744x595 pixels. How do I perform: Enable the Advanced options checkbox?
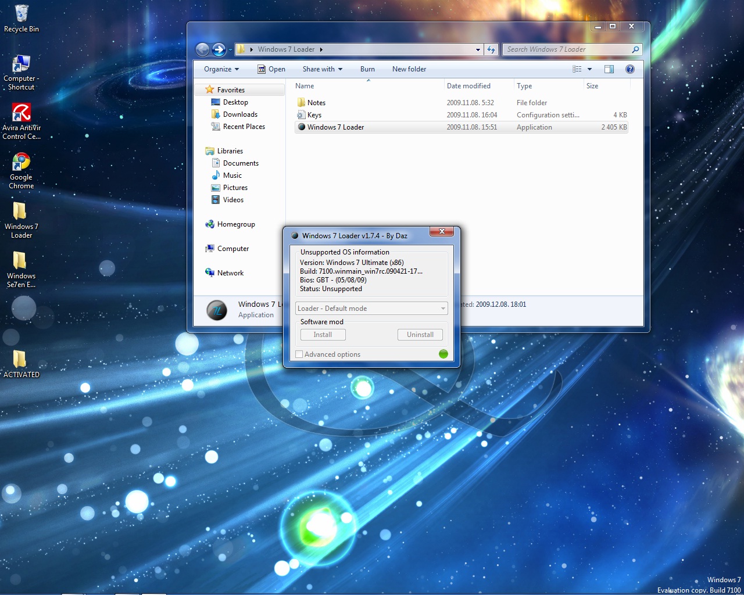tap(299, 354)
